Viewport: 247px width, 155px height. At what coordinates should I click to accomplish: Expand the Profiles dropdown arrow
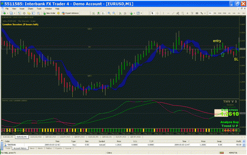[15, 13]
